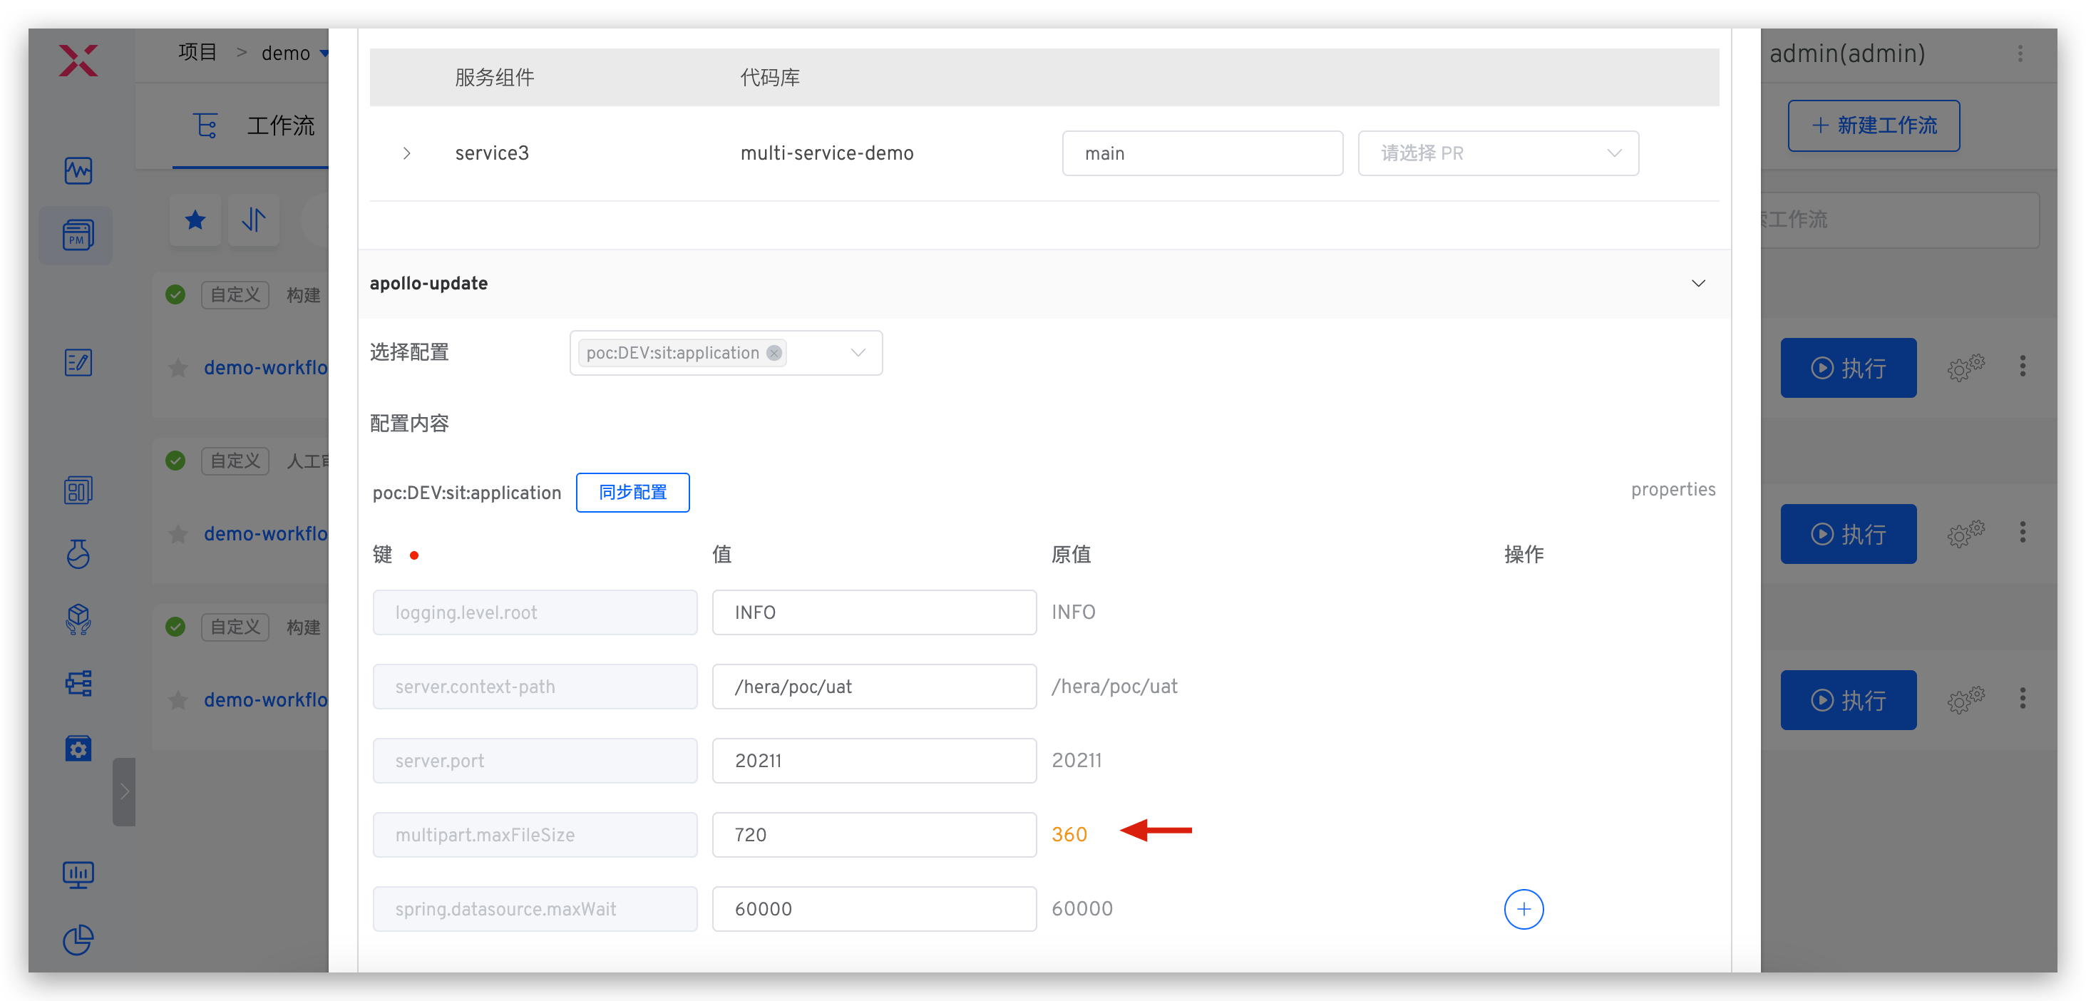Click the favorites star filter button

point(195,220)
